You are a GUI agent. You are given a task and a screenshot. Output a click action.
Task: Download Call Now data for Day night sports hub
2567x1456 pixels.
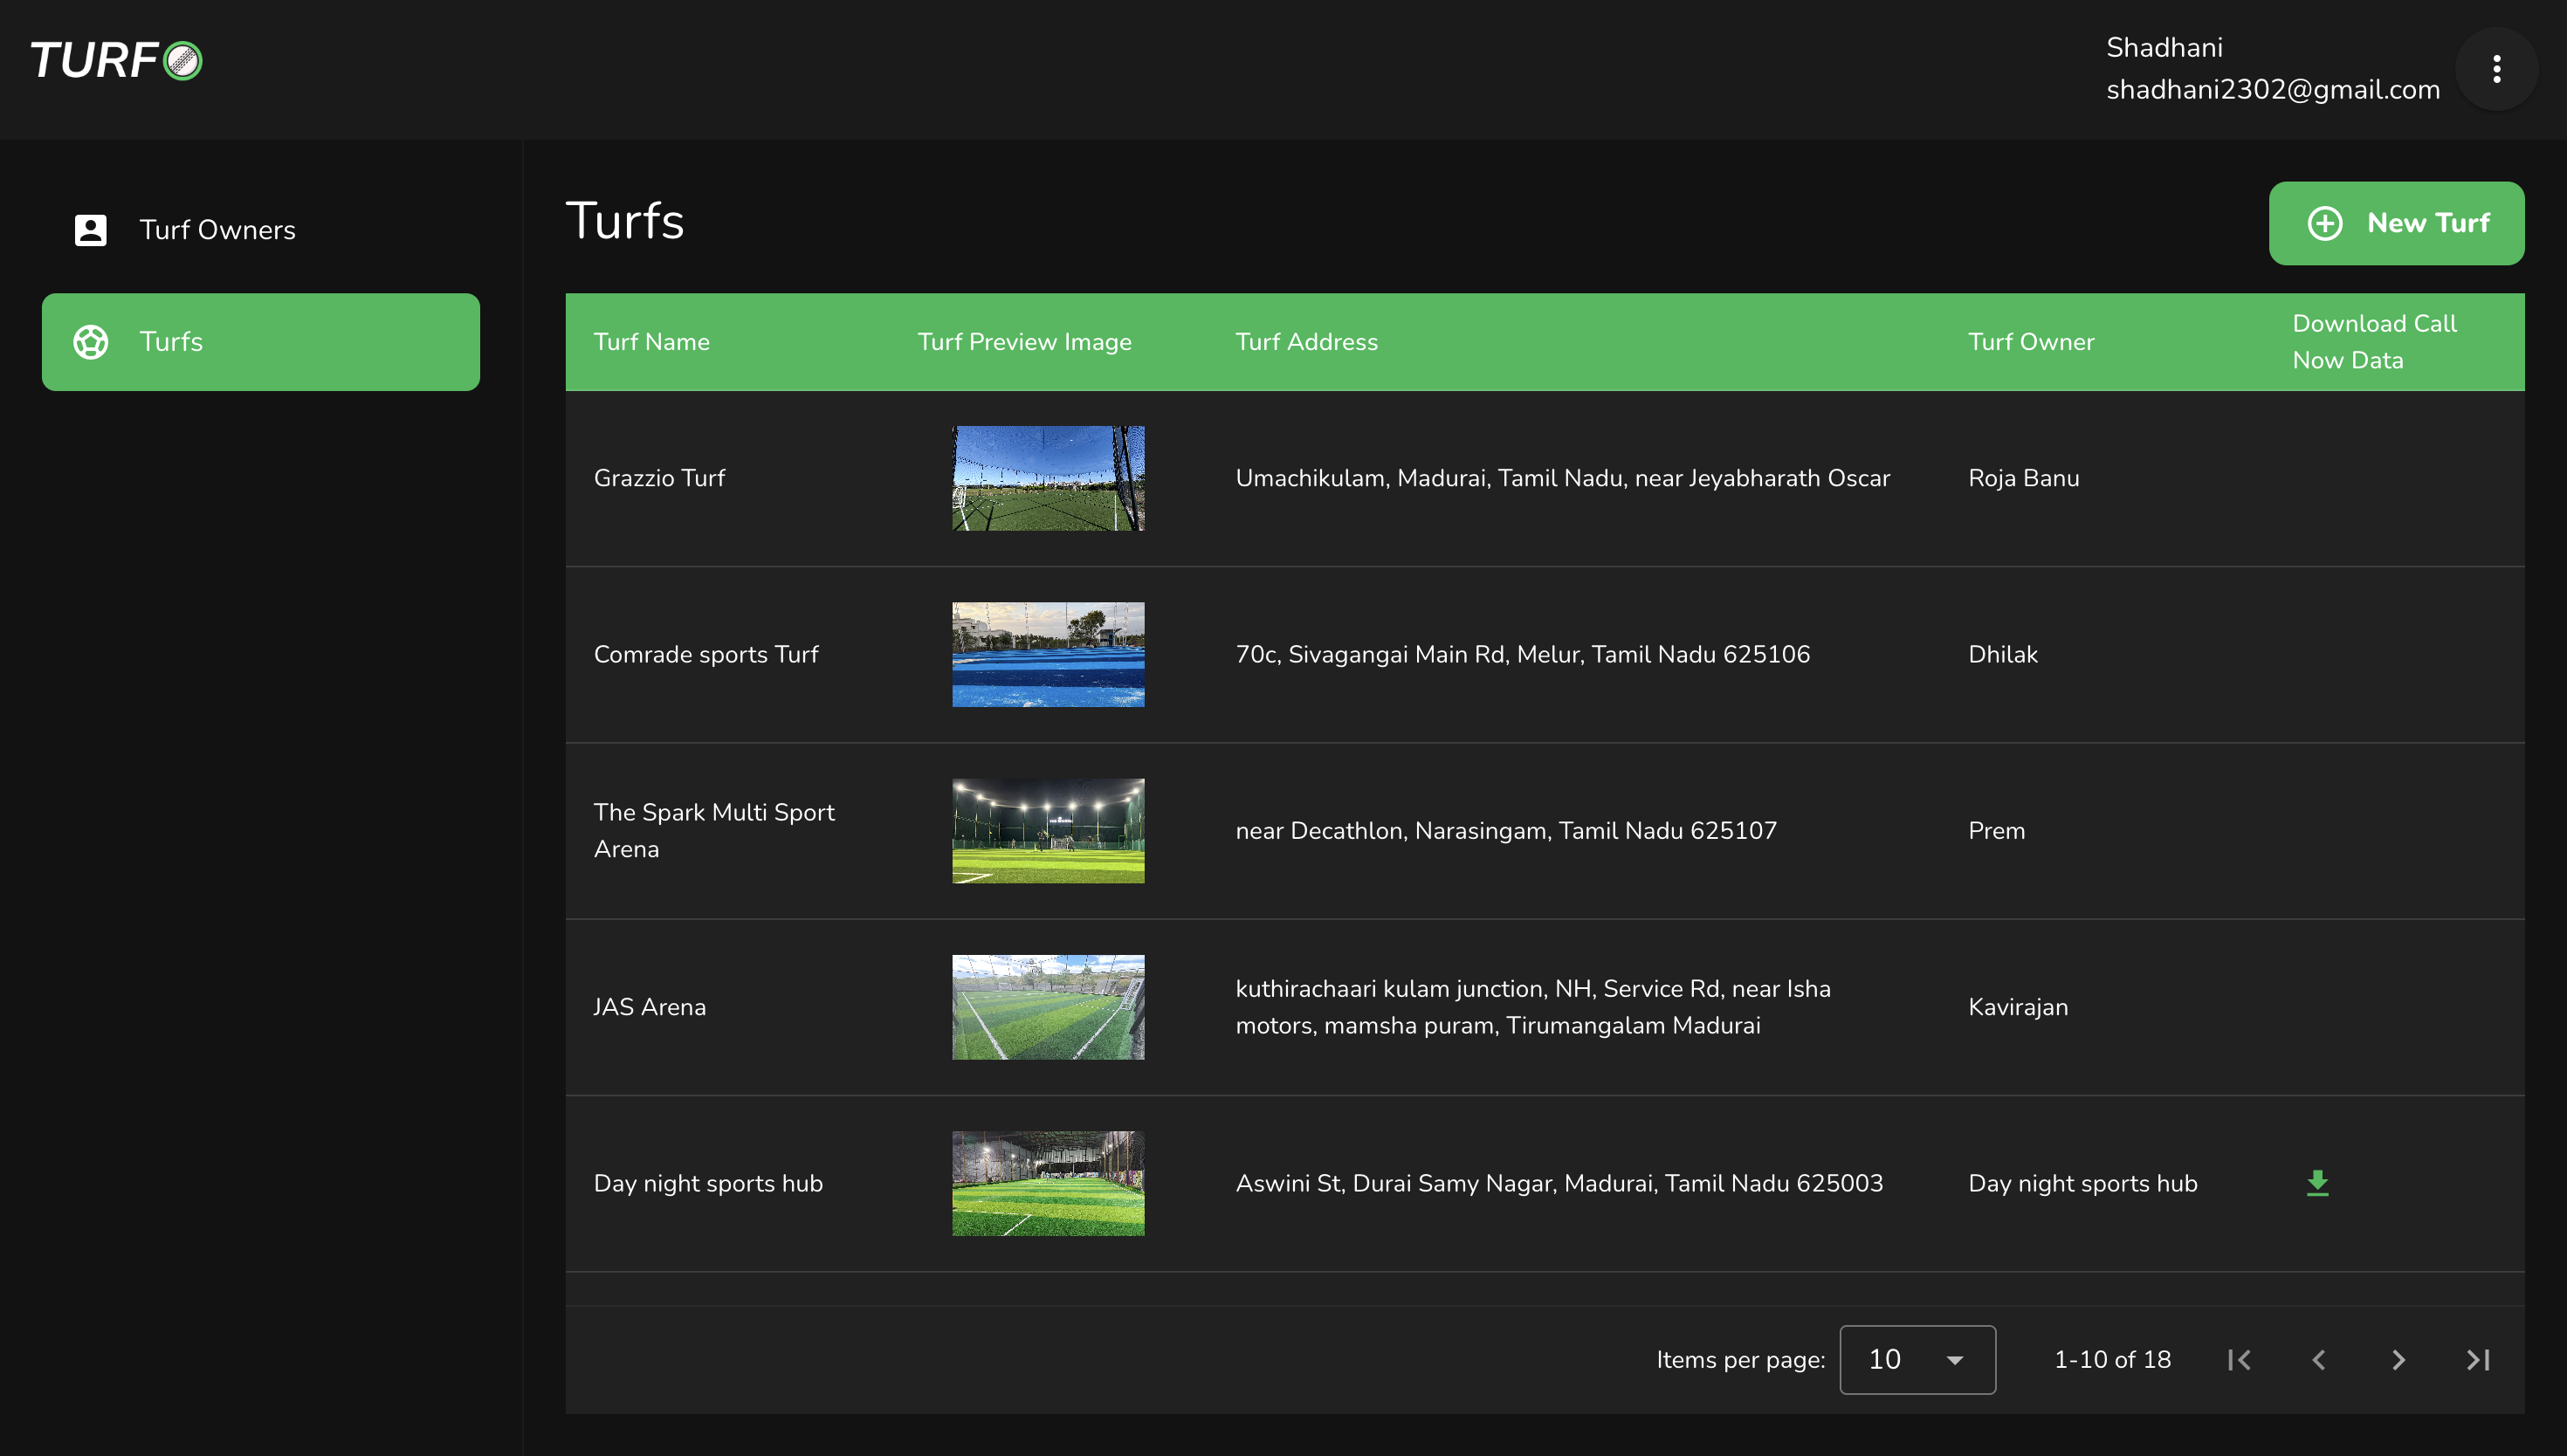coord(2317,1183)
